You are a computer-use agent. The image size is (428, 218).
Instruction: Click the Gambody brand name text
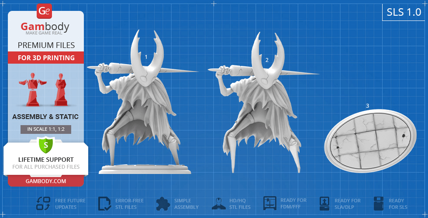[45, 27]
